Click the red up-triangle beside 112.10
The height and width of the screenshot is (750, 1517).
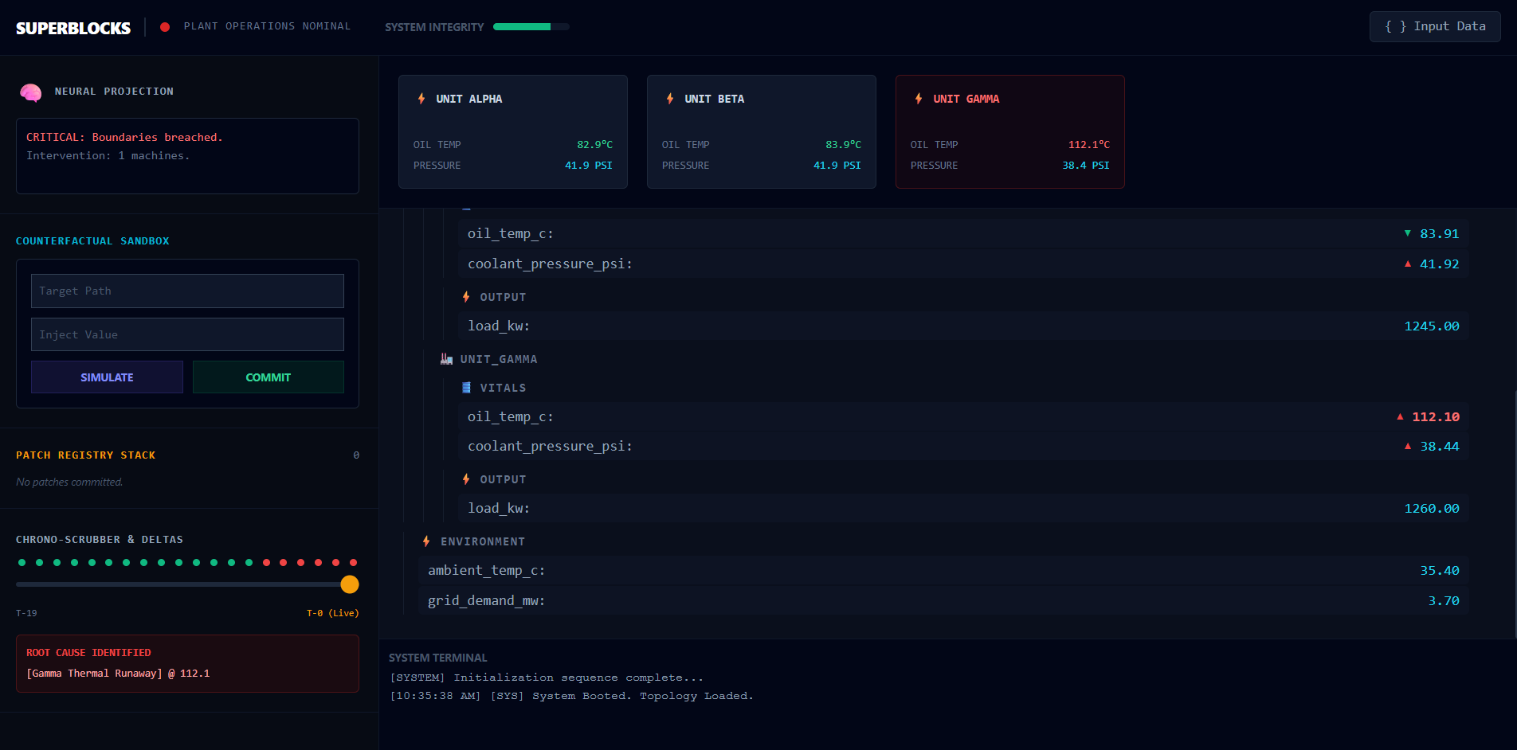tap(1400, 416)
